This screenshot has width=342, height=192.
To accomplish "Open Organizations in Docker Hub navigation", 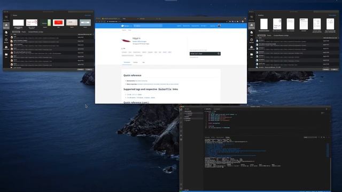I will point(195,26).
